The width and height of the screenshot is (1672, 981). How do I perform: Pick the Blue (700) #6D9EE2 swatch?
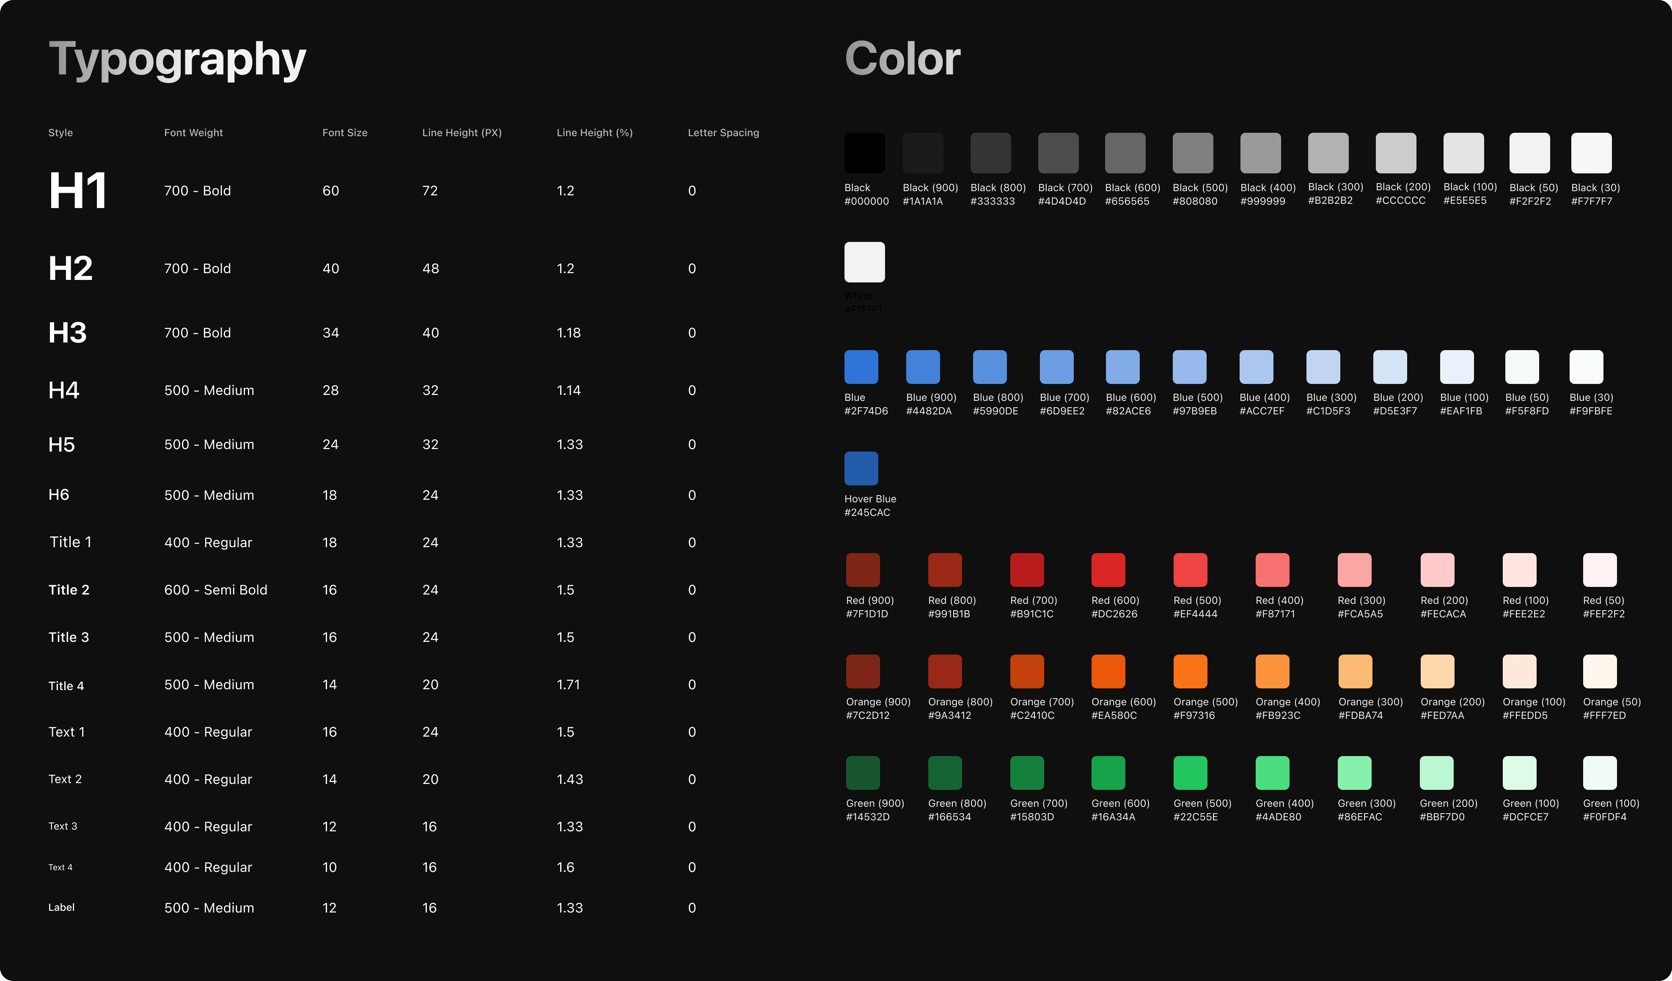tap(1057, 367)
